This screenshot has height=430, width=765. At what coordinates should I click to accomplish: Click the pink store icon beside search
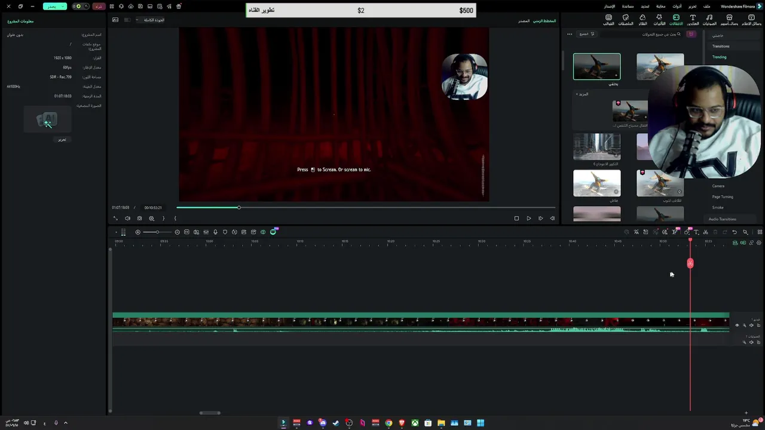[x=691, y=34]
